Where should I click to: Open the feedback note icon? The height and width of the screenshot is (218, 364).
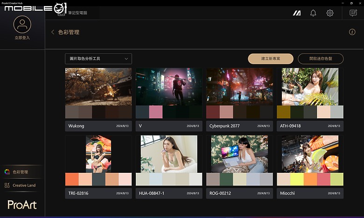[353, 13]
